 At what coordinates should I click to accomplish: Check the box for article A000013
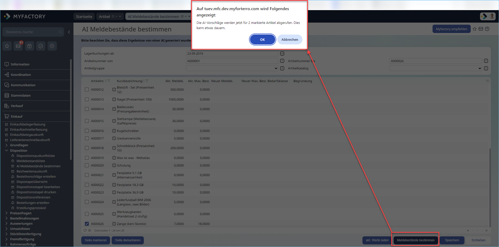(87, 99)
